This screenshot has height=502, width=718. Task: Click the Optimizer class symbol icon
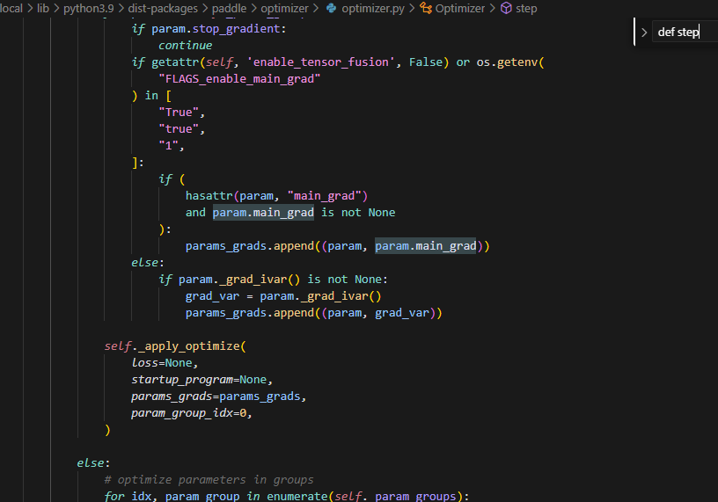coord(426,8)
